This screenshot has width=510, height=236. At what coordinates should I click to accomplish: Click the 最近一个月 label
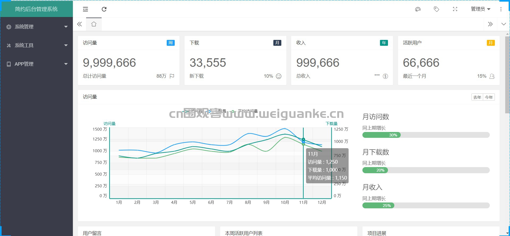(414, 76)
